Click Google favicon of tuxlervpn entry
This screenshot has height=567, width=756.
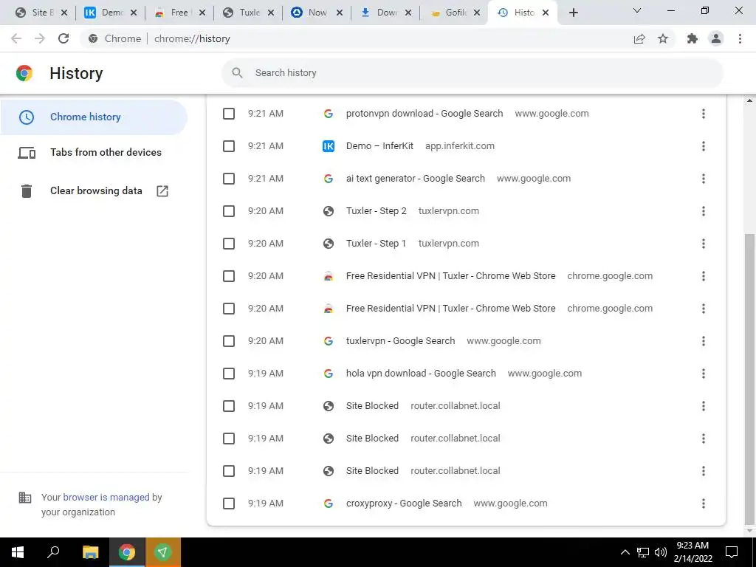click(x=329, y=341)
